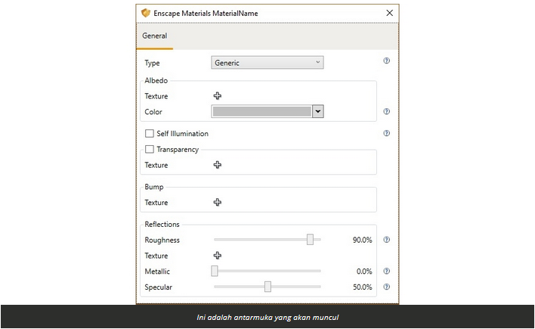Click the Roughness slider handle
The height and width of the screenshot is (329, 535).
[x=310, y=240]
